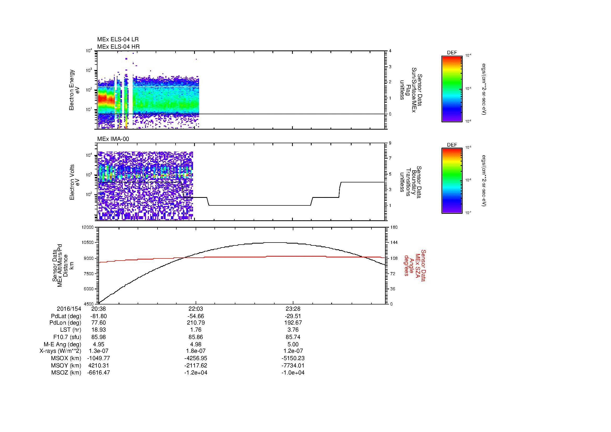Click the 'MSOZ (km)' row label
This screenshot has width=611, height=432.
click(66, 373)
